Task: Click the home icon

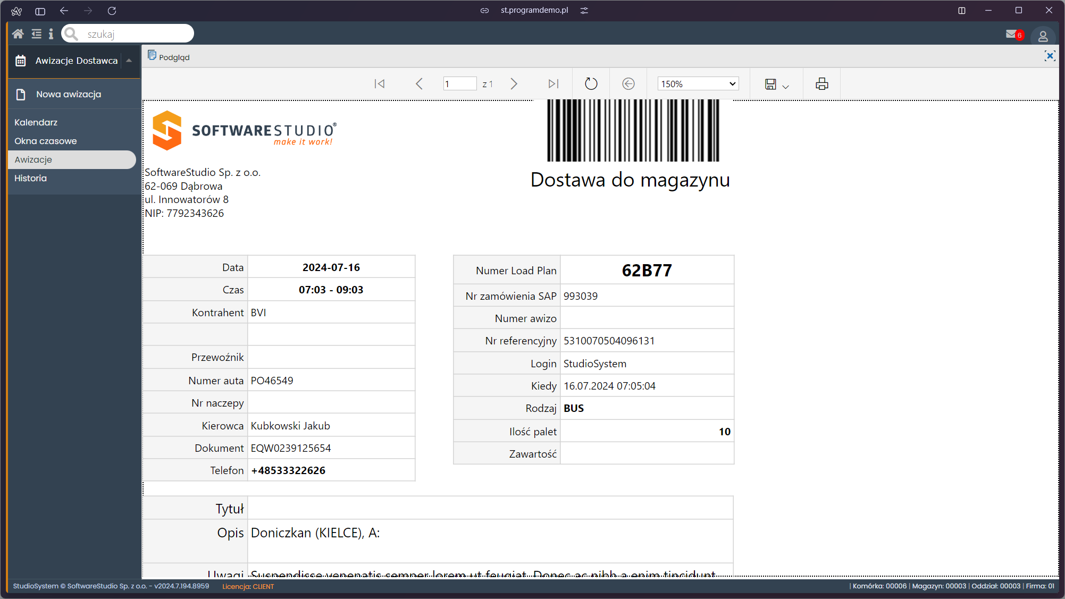Action: [x=18, y=34]
